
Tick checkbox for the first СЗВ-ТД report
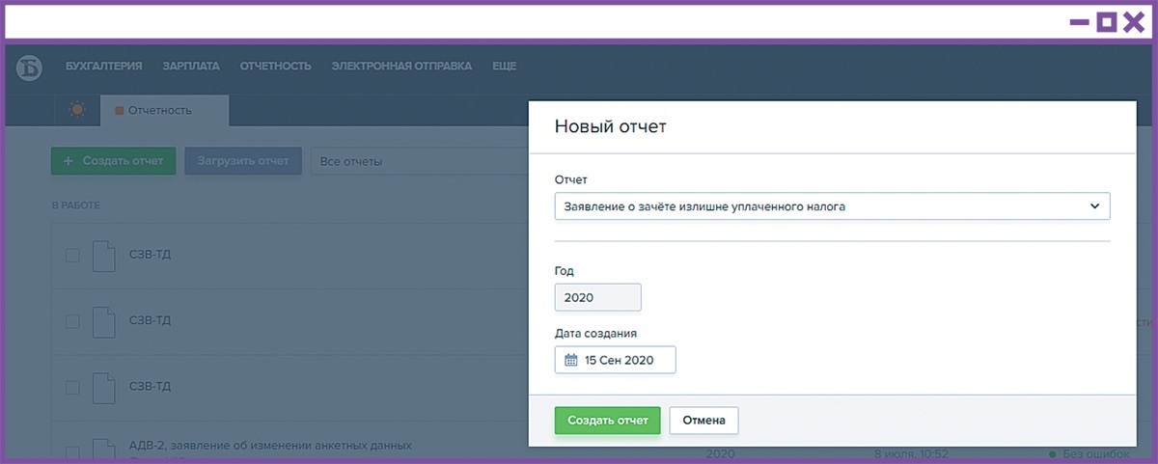click(x=72, y=256)
